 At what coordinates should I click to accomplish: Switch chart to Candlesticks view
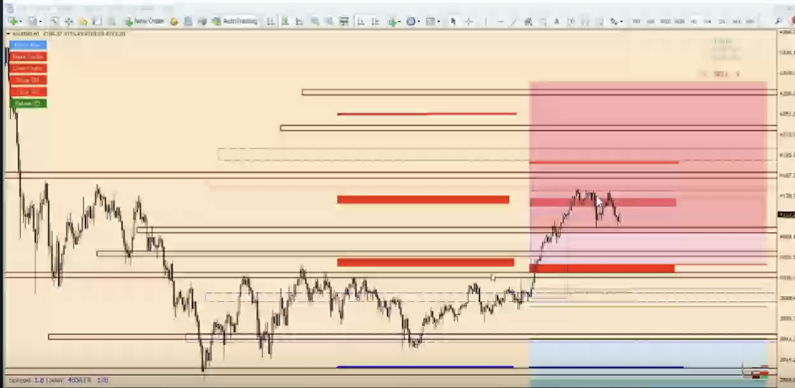(285, 22)
